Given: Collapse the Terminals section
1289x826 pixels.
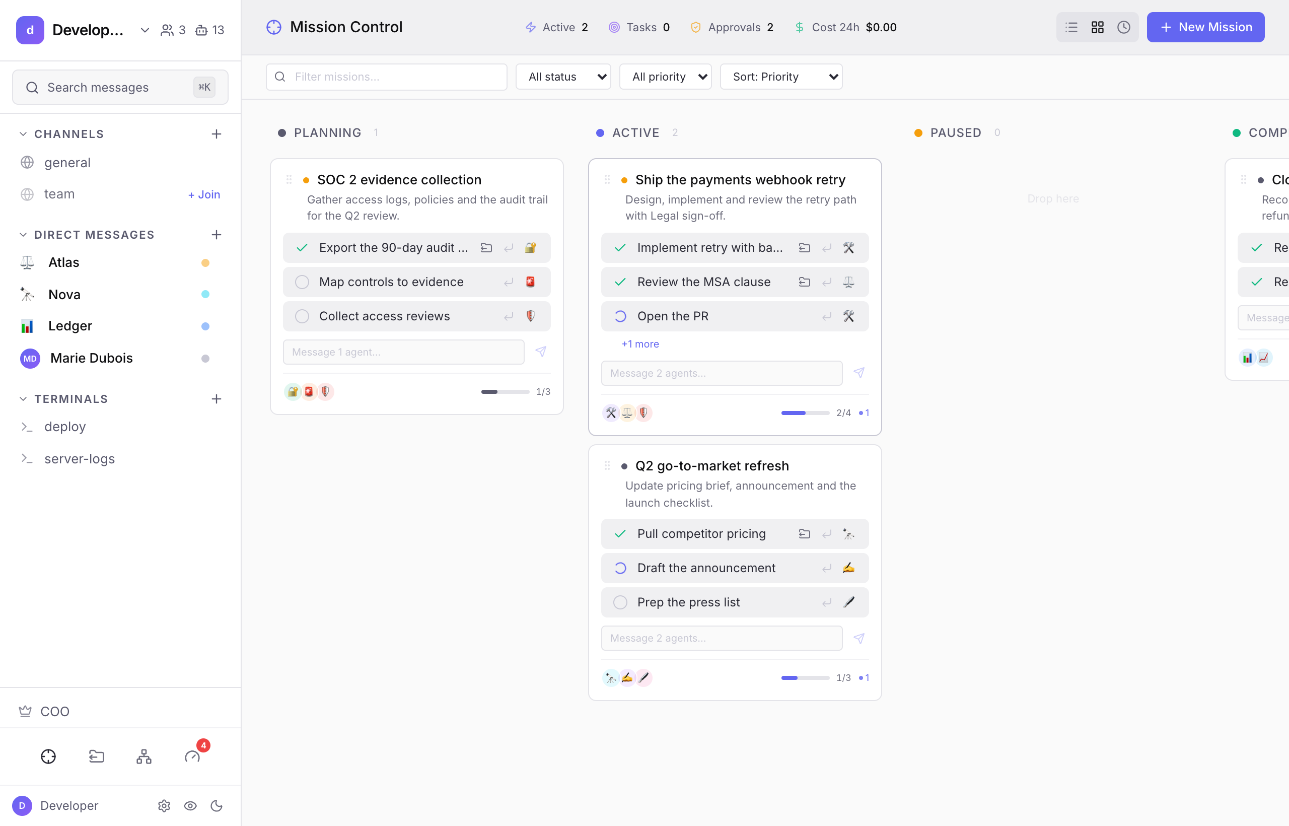Looking at the screenshot, I should pos(23,399).
